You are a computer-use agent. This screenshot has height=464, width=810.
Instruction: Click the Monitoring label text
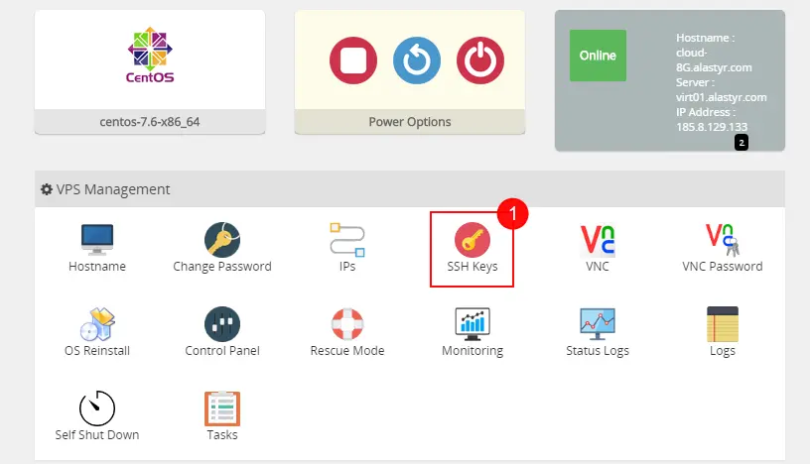[472, 351]
